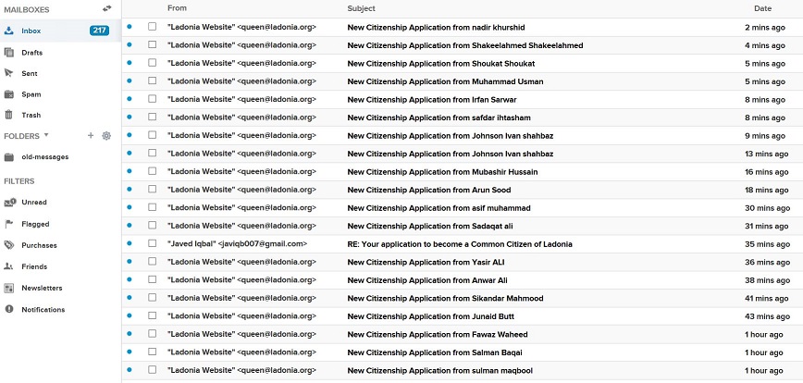Select the Flagged filter flag icon

pos(8,224)
